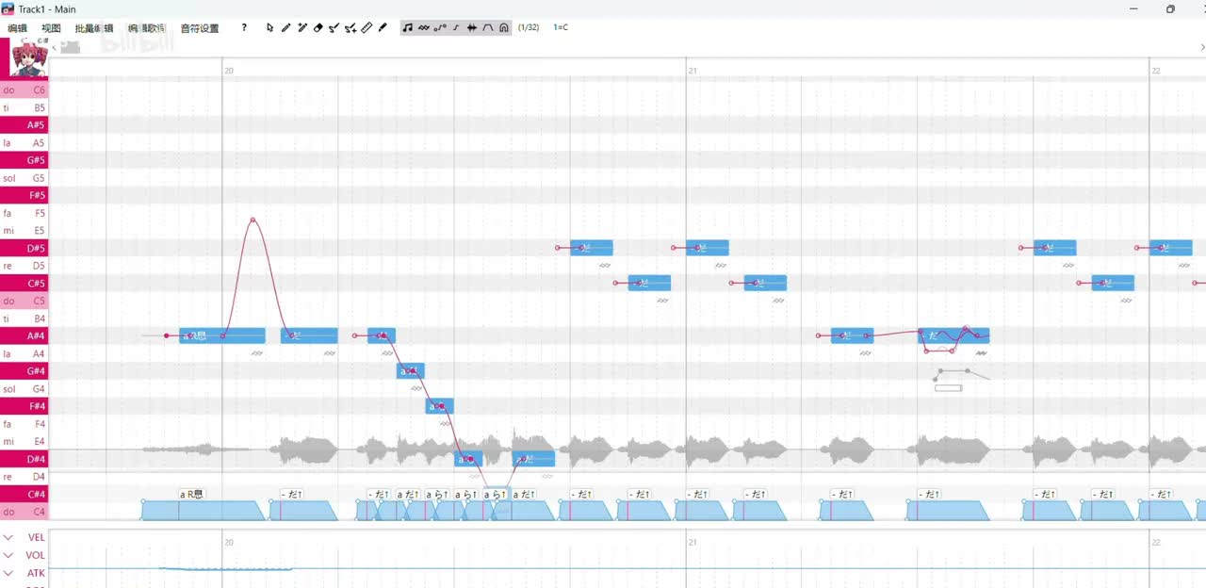
Task: Select the 'a R息' phoneme label
Action: (x=191, y=494)
